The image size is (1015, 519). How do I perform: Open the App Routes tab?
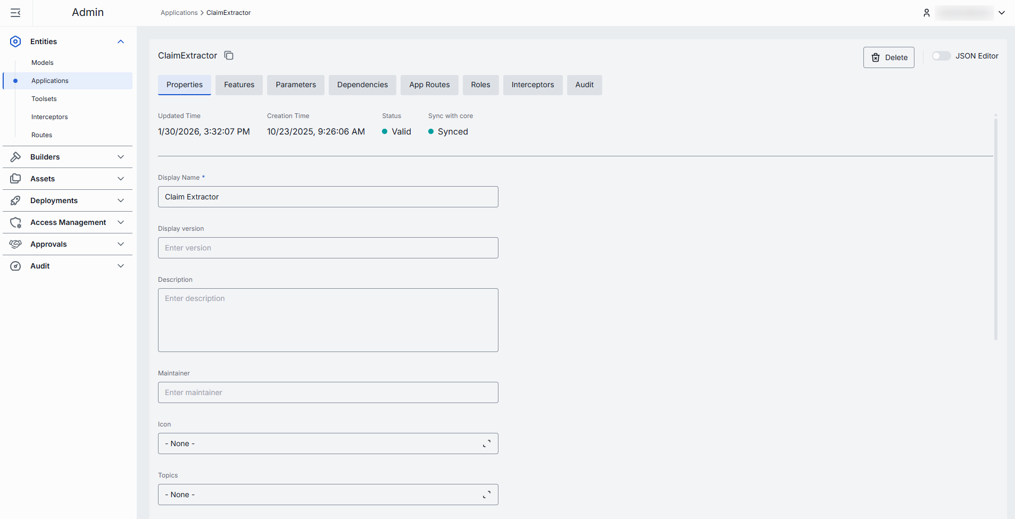[x=429, y=85]
